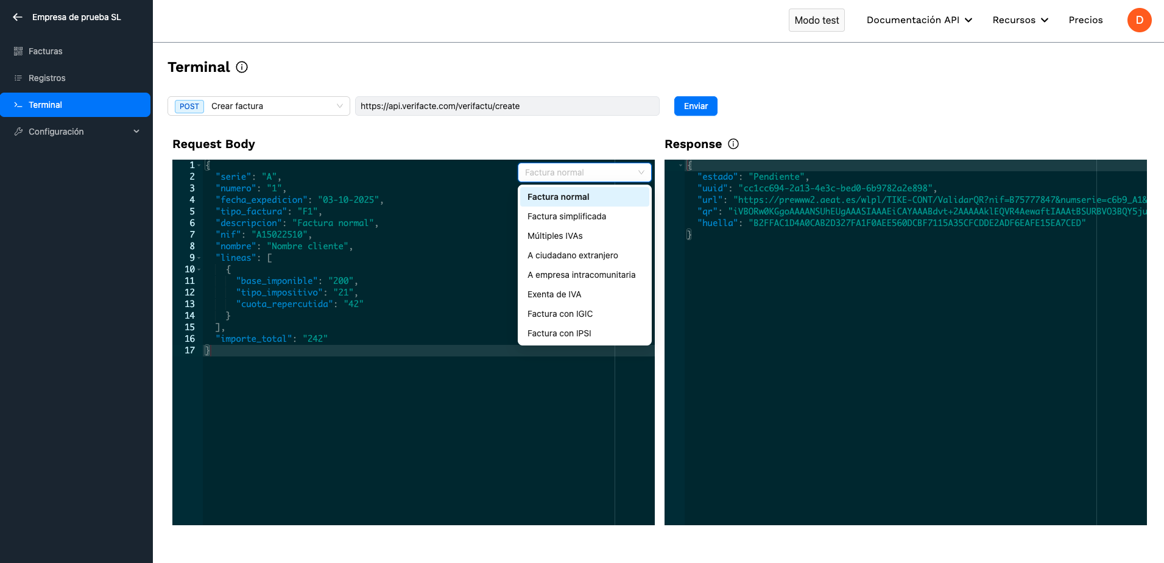Collapse the lineas array fold at line 9

click(x=199, y=258)
